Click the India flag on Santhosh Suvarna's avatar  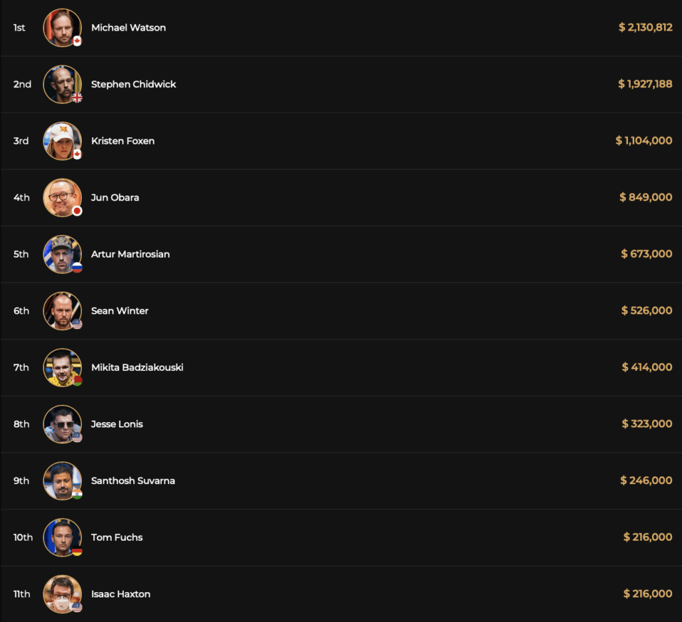pyautogui.click(x=77, y=494)
